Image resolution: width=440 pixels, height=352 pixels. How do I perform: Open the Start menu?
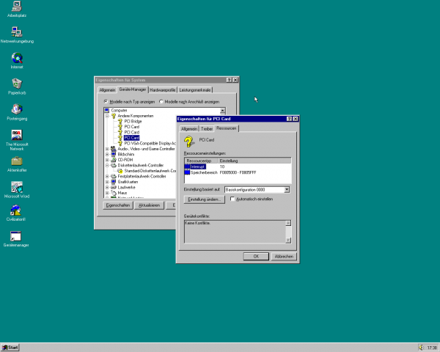coord(10,348)
